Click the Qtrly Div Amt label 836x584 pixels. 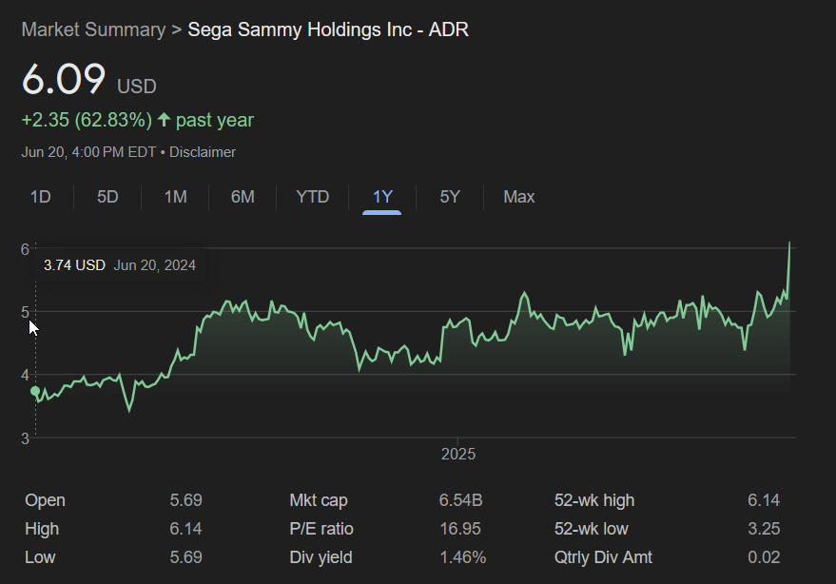[x=603, y=557]
